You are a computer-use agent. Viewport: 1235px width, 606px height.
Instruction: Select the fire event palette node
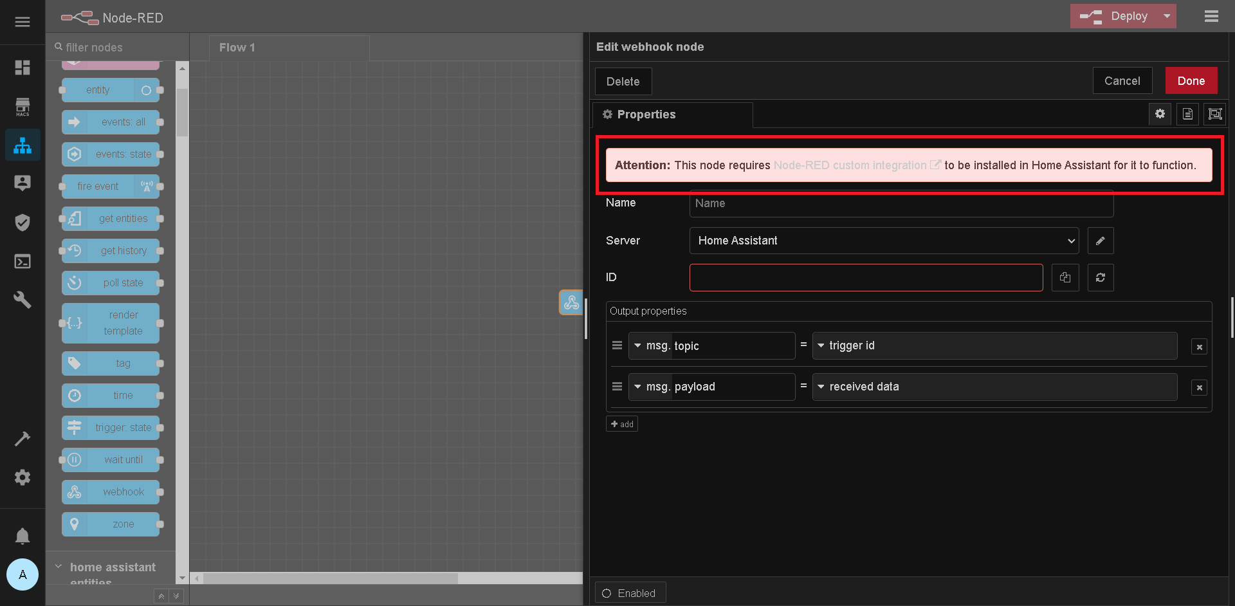[111, 187]
